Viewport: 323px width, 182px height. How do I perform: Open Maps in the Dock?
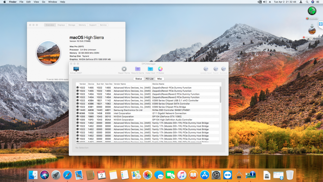point(136,175)
